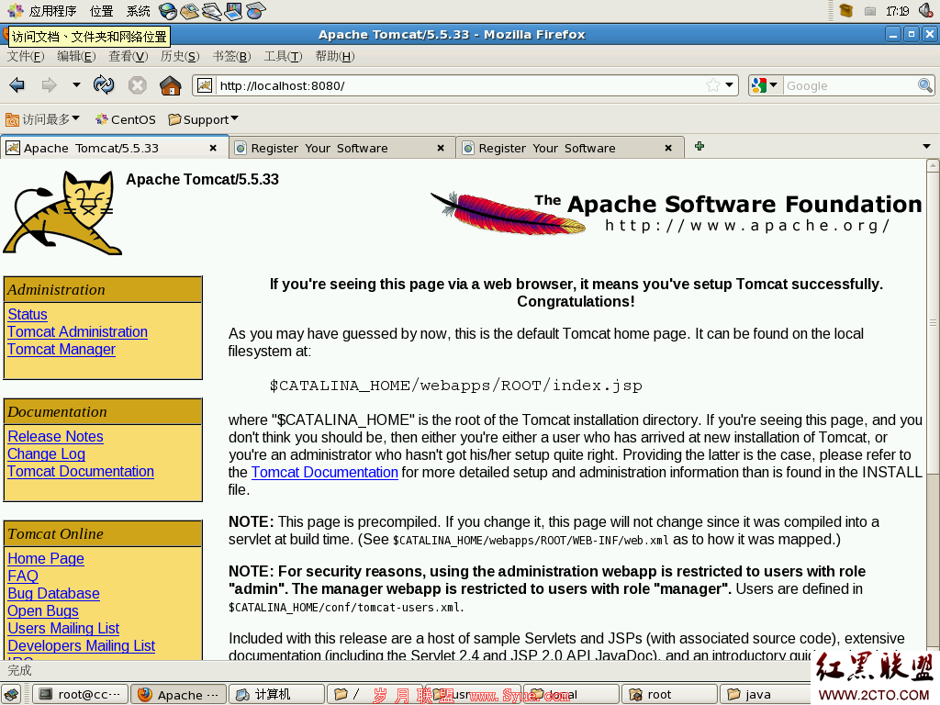The height and width of the screenshot is (705, 940).
Task: Open the Support bookmarks folder
Action: 203,119
